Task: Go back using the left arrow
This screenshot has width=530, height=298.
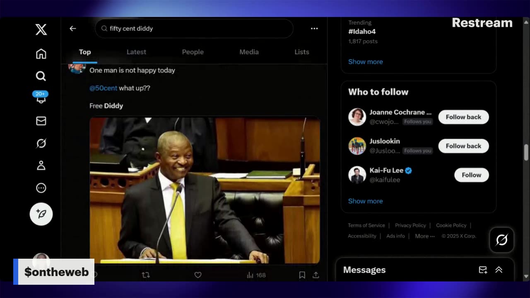Action: pyautogui.click(x=73, y=29)
